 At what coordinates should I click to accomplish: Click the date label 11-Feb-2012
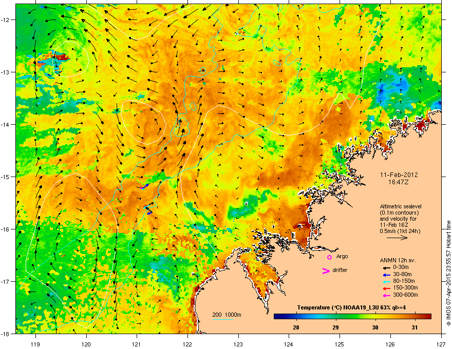point(399,175)
